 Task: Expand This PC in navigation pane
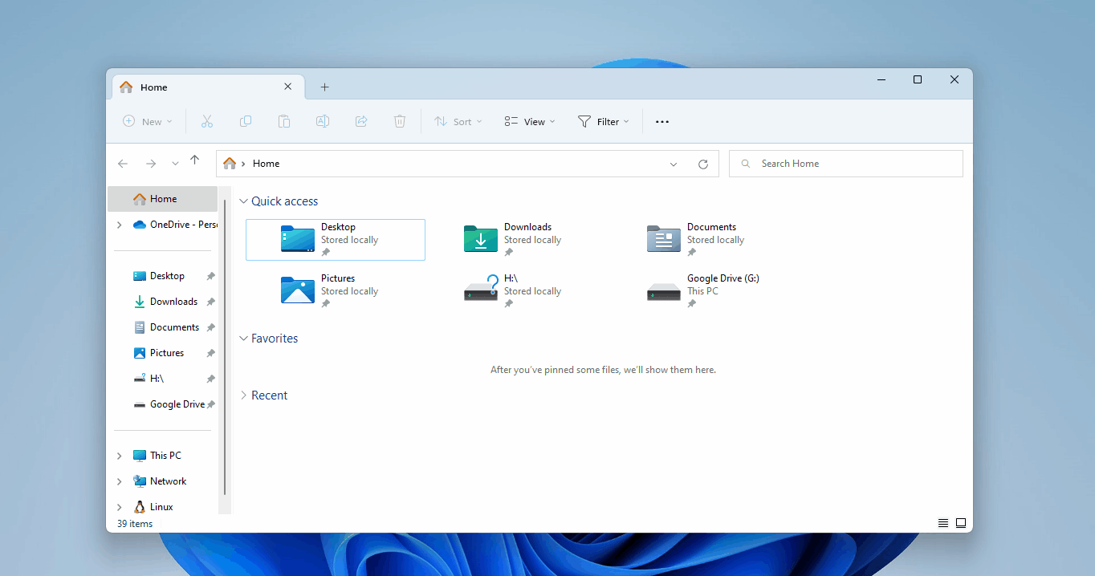(x=120, y=456)
